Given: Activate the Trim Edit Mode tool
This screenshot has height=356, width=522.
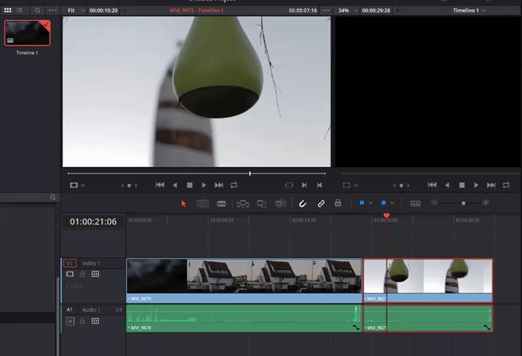Looking at the screenshot, I should [202, 203].
